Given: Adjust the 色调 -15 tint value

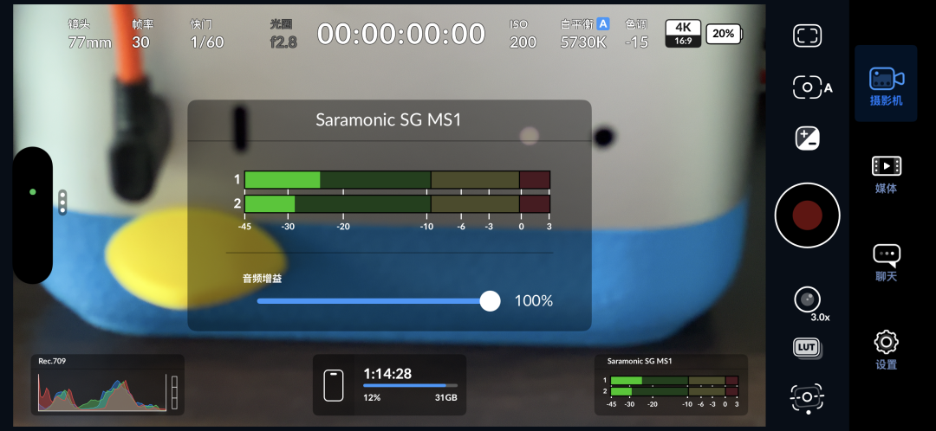Looking at the screenshot, I should click(636, 34).
